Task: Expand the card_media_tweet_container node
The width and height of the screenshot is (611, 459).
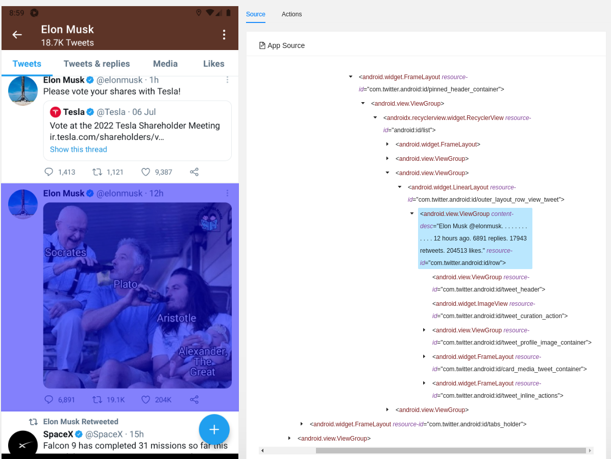Action: (x=424, y=356)
